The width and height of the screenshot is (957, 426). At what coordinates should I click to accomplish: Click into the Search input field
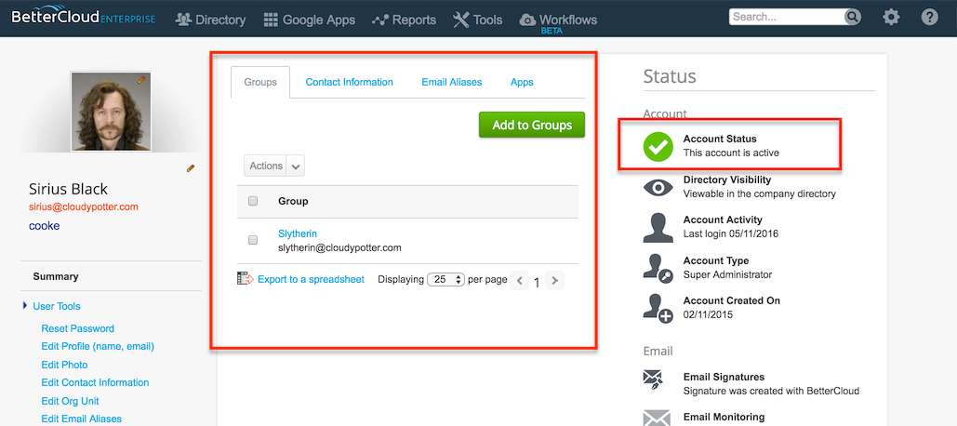coord(788,17)
